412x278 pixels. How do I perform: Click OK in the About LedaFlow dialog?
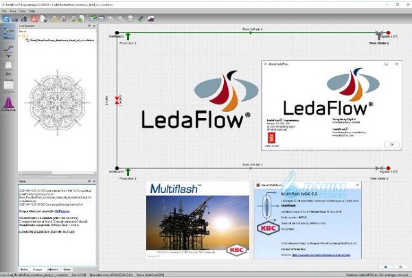pos(392,145)
